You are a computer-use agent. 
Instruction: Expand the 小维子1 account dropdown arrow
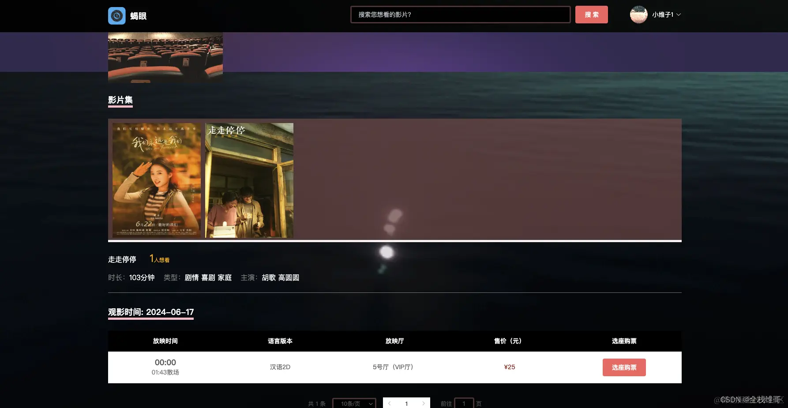(x=679, y=15)
